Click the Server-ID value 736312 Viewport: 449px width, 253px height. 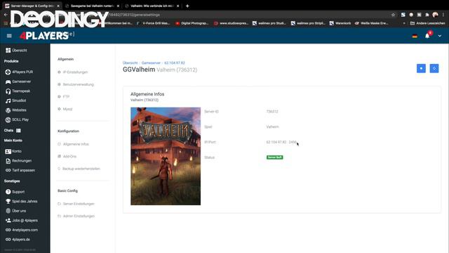272,112
